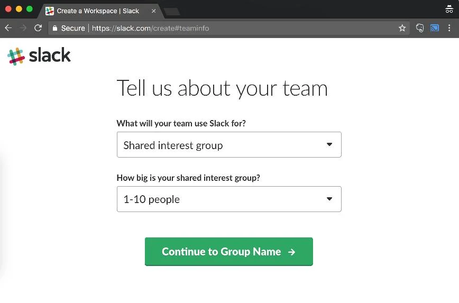This screenshot has height=303, width=459.
Task: Open the Evernote extension icon
Action: pyautogui.click(x=420, y=28)
